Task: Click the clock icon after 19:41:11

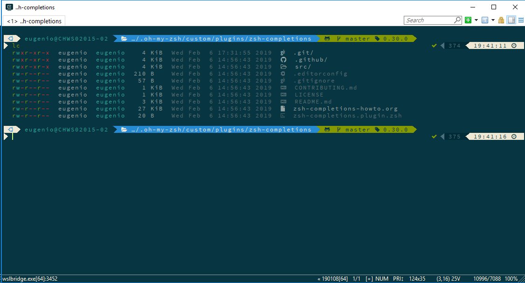Action: (x=514, y=46)
